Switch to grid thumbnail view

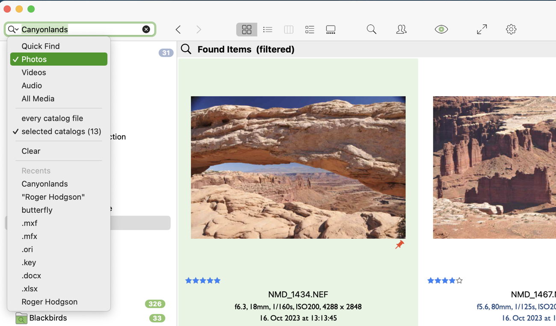[247, 29]
